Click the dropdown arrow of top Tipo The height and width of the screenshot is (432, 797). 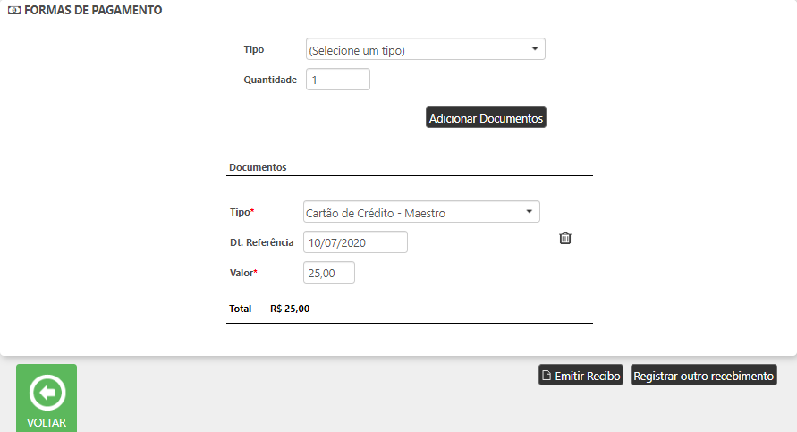pyautogui.click(x=535, y=49)
